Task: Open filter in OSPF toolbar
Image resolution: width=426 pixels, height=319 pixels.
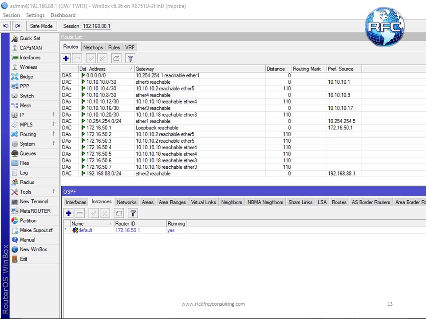Action: coord(133,213)
